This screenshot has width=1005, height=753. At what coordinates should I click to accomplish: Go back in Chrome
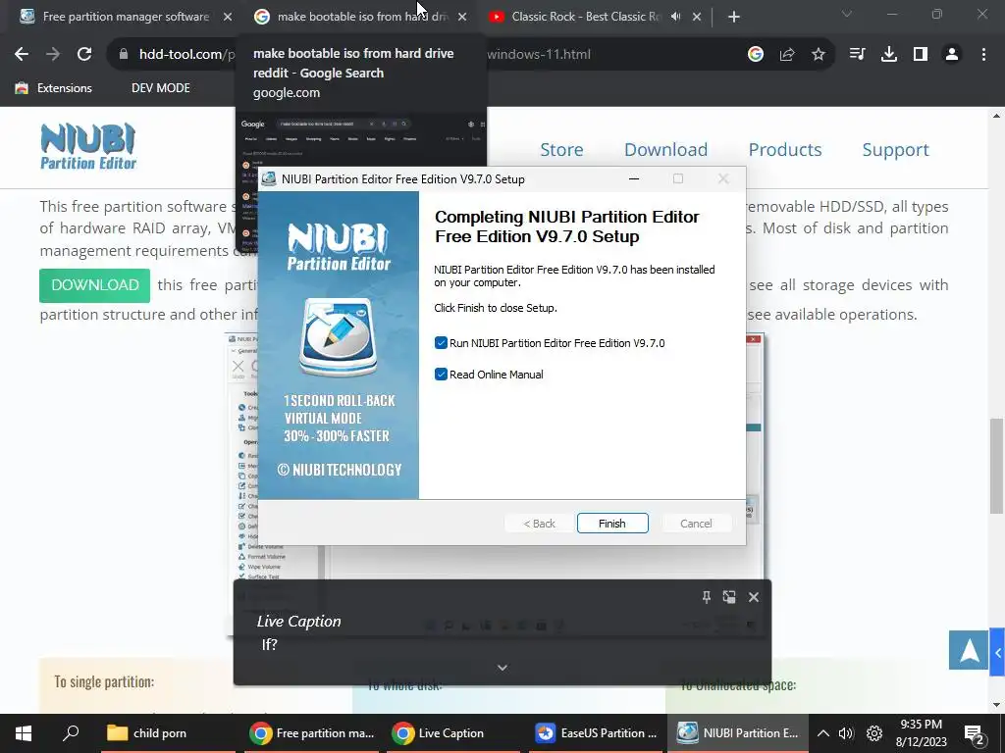(22, 55)
